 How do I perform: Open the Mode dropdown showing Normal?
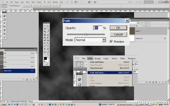90,40
